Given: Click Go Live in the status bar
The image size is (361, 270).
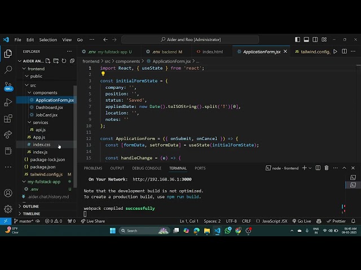Looking at the screenshot, I should [302, 221].
